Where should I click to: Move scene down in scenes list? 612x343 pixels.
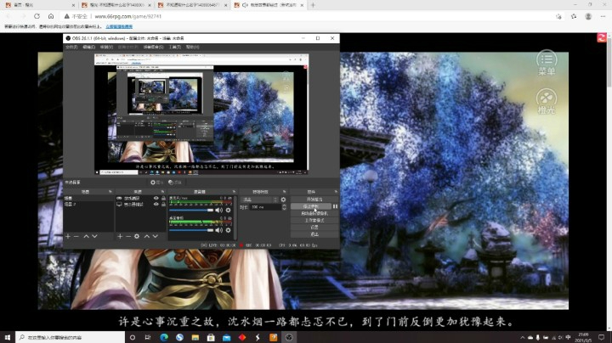click(x=94, y=236)
